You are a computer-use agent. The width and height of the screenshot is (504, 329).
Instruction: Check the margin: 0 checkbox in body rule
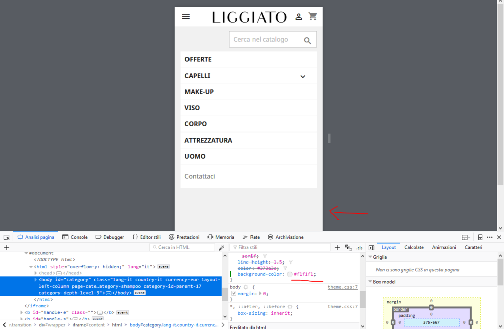tap(233, 293)
